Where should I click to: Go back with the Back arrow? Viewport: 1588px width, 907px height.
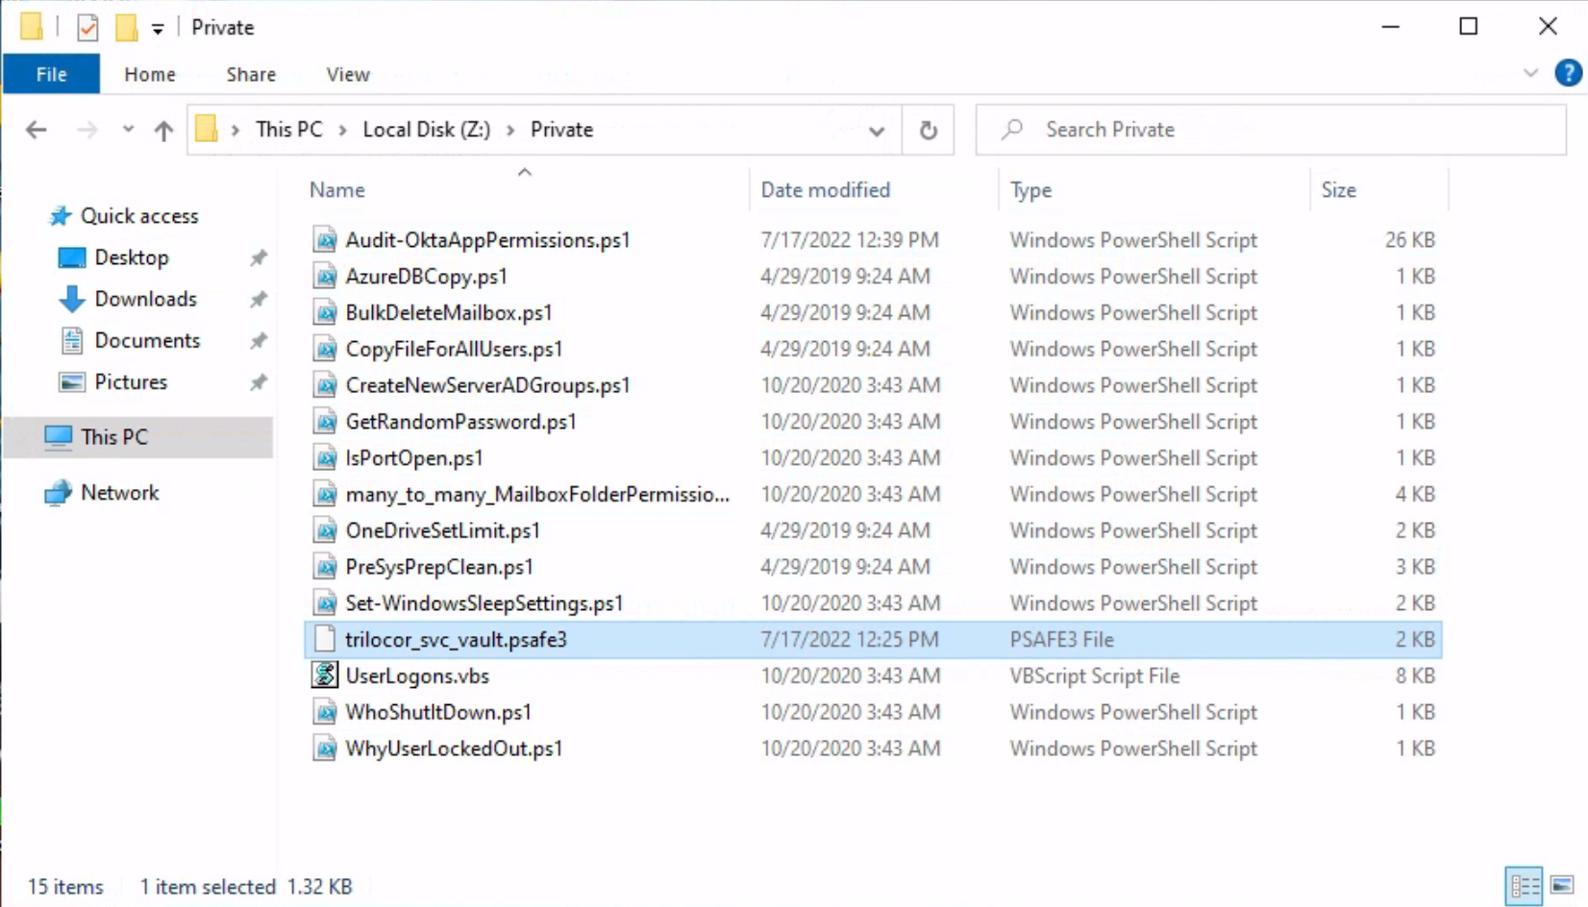(37, 130)
